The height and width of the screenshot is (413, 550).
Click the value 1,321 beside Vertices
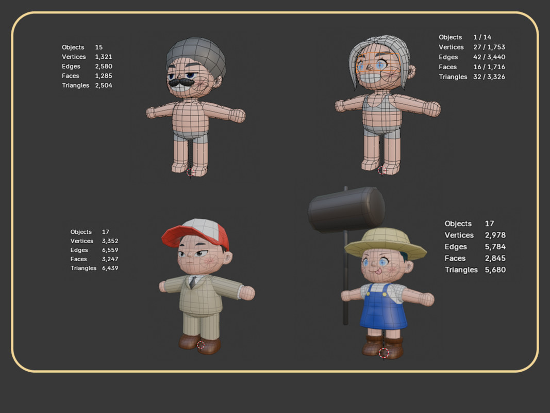[x=104, y=57]
